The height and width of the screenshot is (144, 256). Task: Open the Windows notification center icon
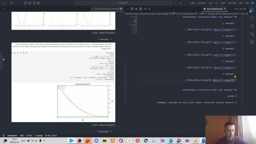coord(5,140)
